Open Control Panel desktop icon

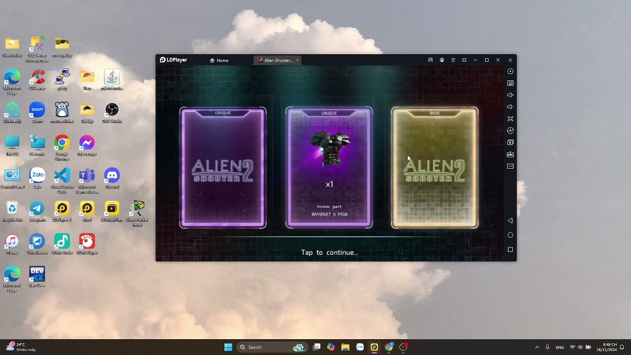click(x=12, y=178)
